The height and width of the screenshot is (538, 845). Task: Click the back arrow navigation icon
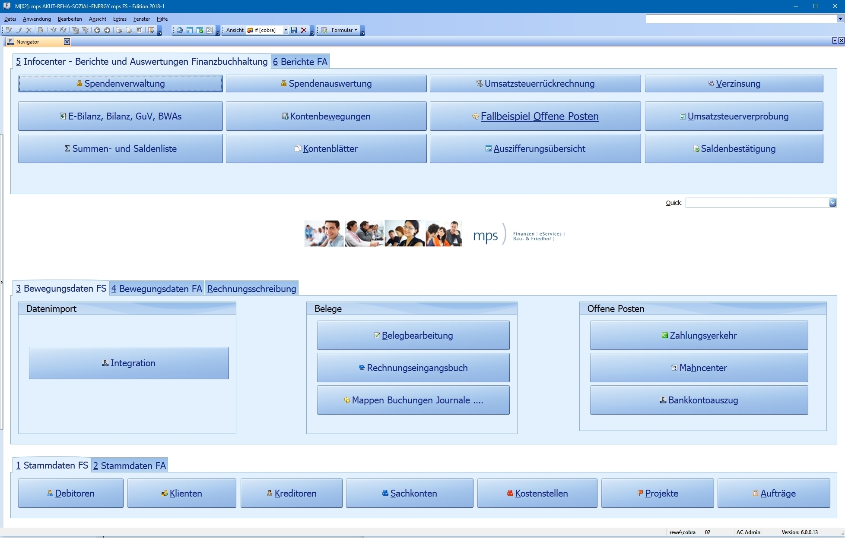pos(97,30)
